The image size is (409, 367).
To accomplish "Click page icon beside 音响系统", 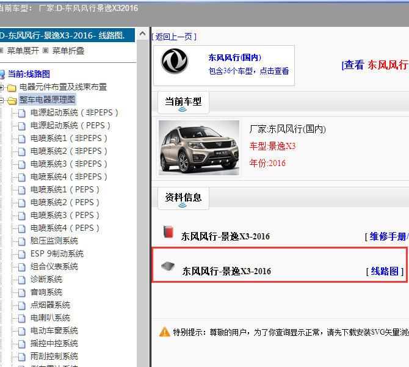I will [21, 293].
